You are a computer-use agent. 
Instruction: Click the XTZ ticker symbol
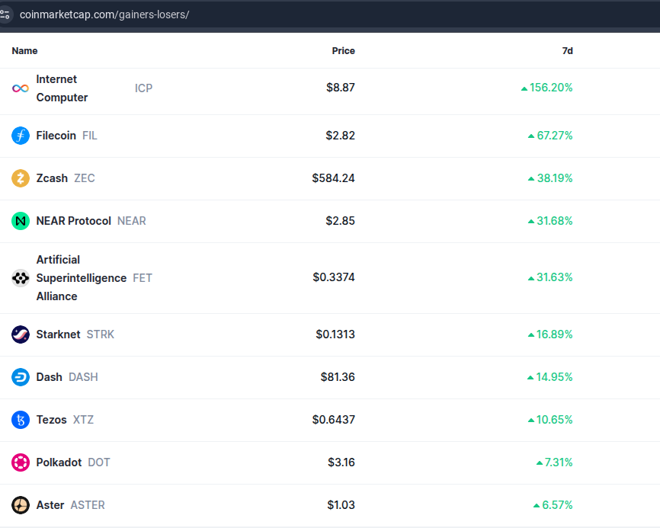[x=83, y=420]
